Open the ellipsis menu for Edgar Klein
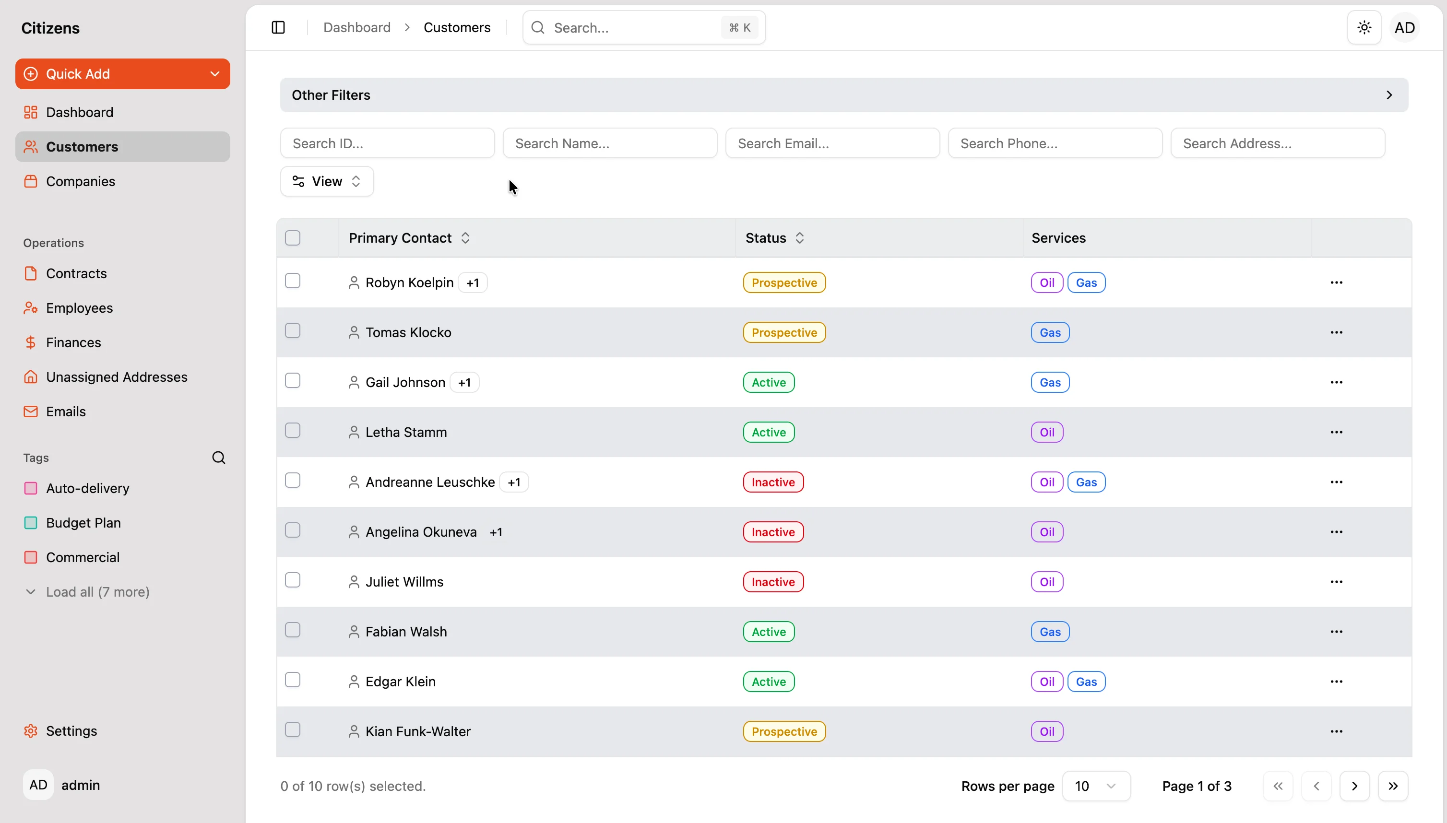 (x=1336, y=681)
